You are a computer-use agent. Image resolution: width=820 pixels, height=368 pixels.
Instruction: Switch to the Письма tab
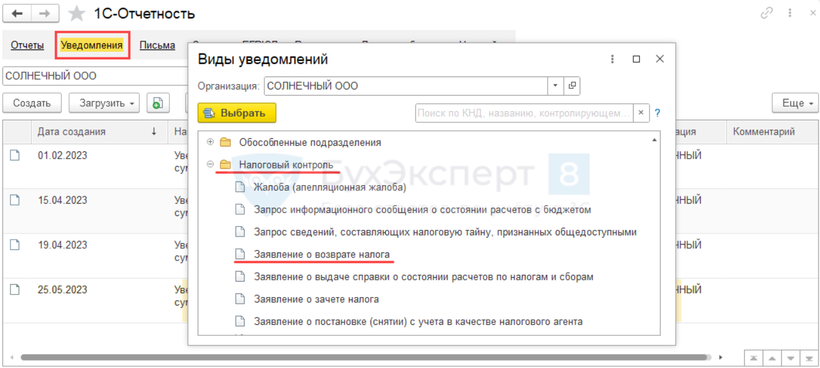(x=157, y=45)
